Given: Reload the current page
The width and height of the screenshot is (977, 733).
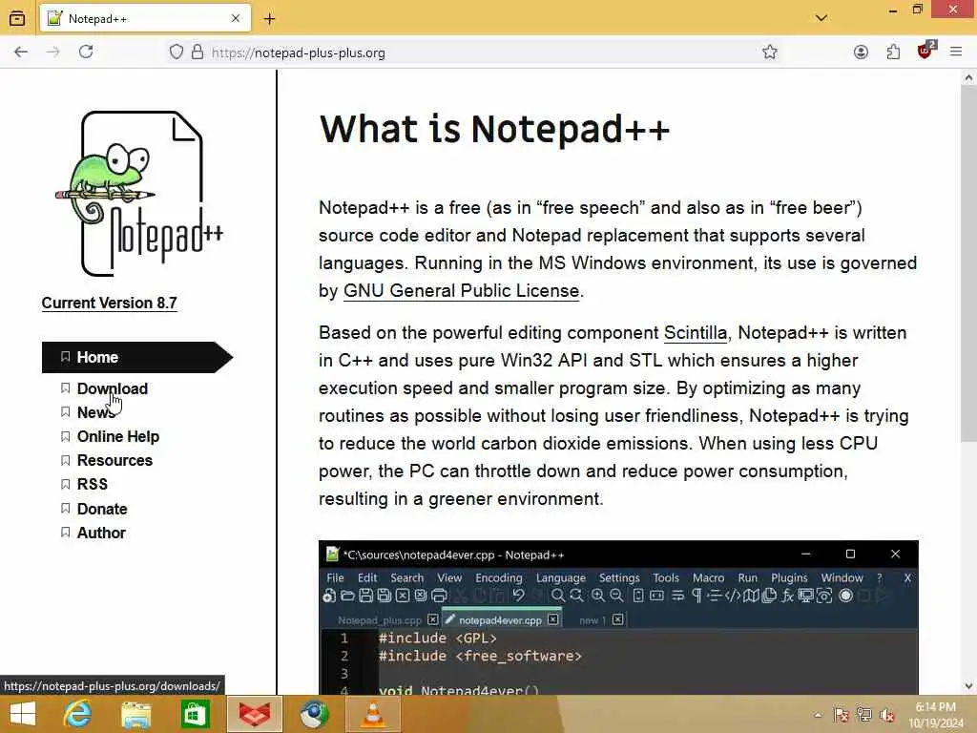Looking at the screenshot, I should click(86, 52).
